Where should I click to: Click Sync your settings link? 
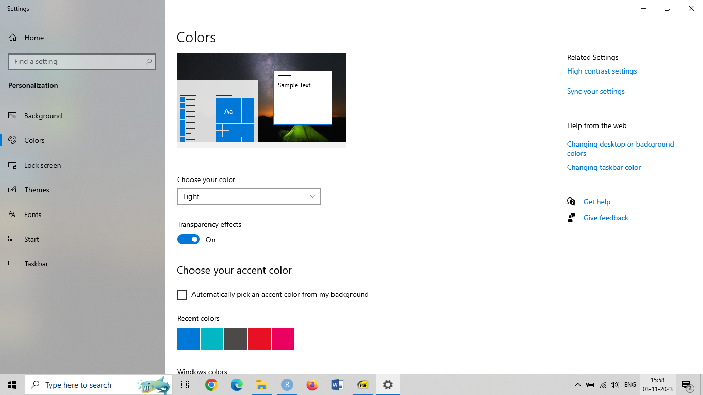(x=595, y=91)
